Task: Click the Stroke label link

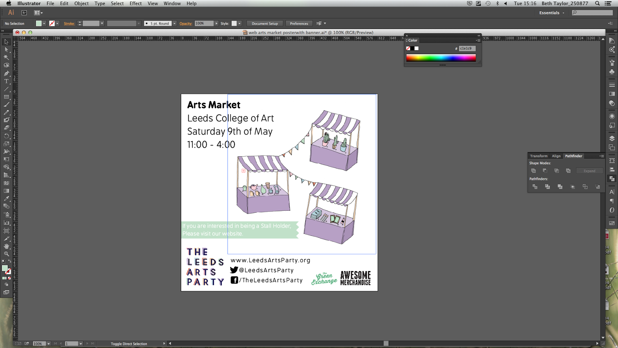Action: tap(69, 24)
